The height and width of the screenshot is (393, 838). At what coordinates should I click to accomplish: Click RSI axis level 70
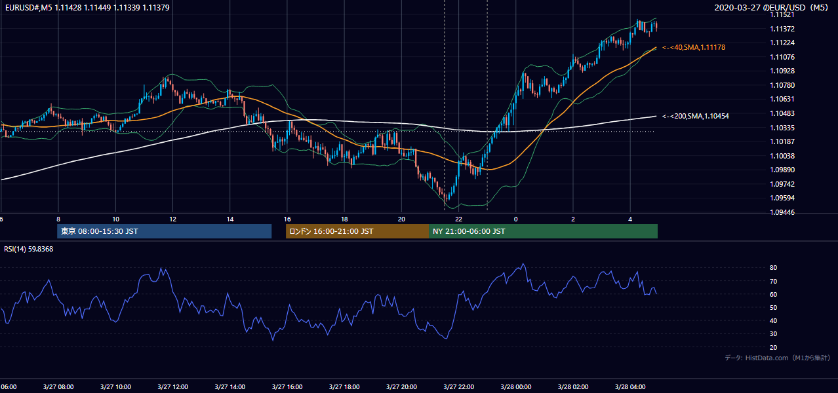click(x=773, y=281)
